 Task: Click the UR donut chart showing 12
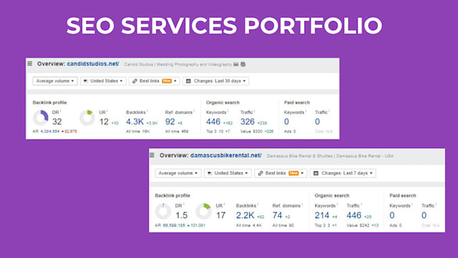[87, 118]
